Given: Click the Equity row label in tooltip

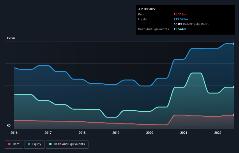Looking at the screenshot, I should coord(142,19).
